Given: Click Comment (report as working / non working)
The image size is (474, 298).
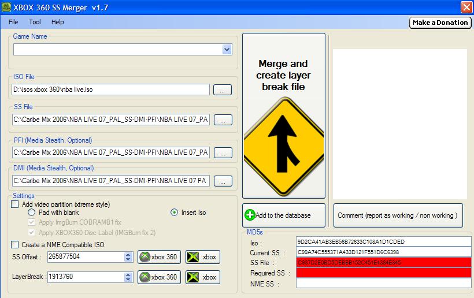Looking at the screenshot, I should (x=398, y=215).
